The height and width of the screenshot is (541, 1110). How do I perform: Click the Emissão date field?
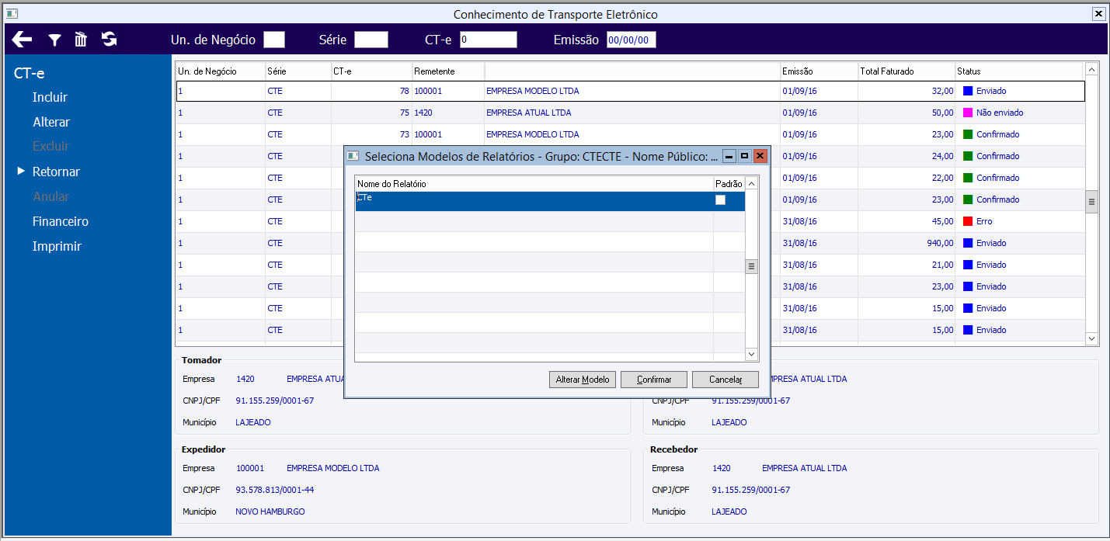coord(632,40)
